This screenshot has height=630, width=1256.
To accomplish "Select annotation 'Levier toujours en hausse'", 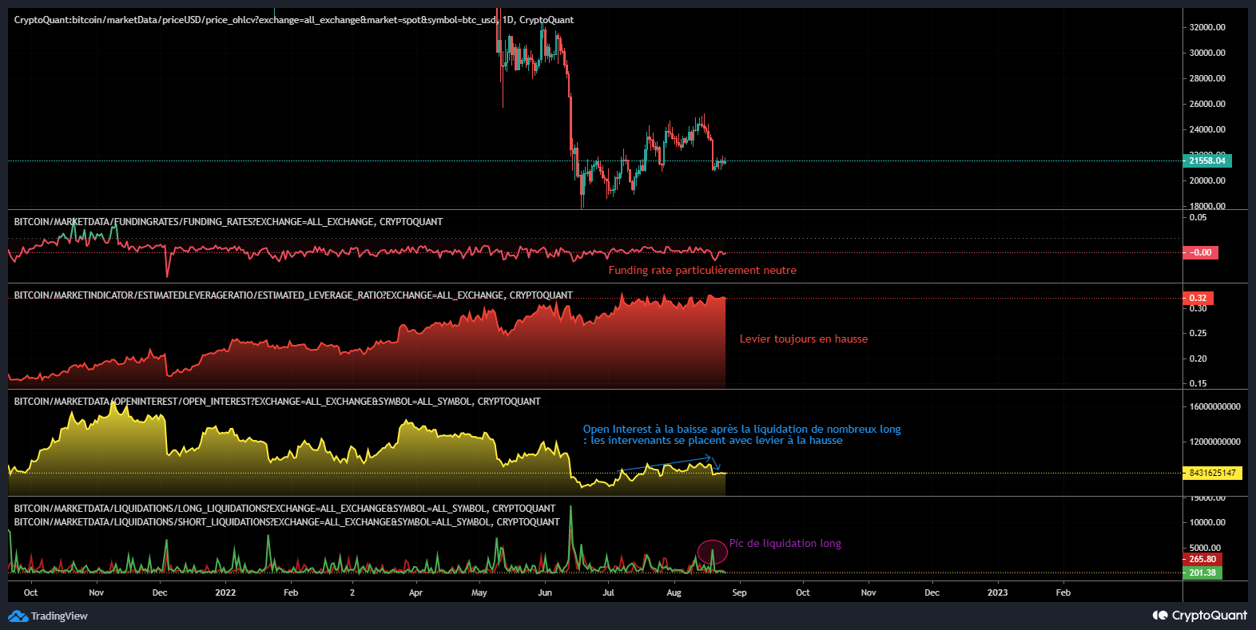I will coord(804,339).
